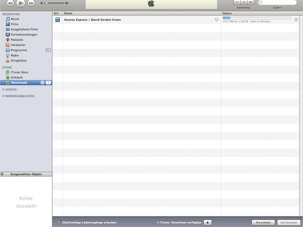
Task: Start playback with the play button
Action: point(21,3)
